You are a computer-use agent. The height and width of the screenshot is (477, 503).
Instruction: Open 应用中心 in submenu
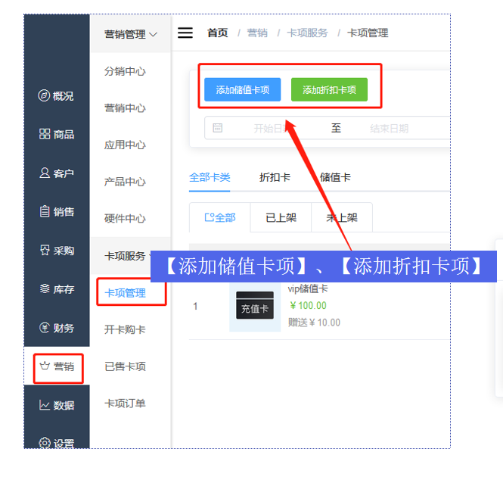[x=125, y=145]
